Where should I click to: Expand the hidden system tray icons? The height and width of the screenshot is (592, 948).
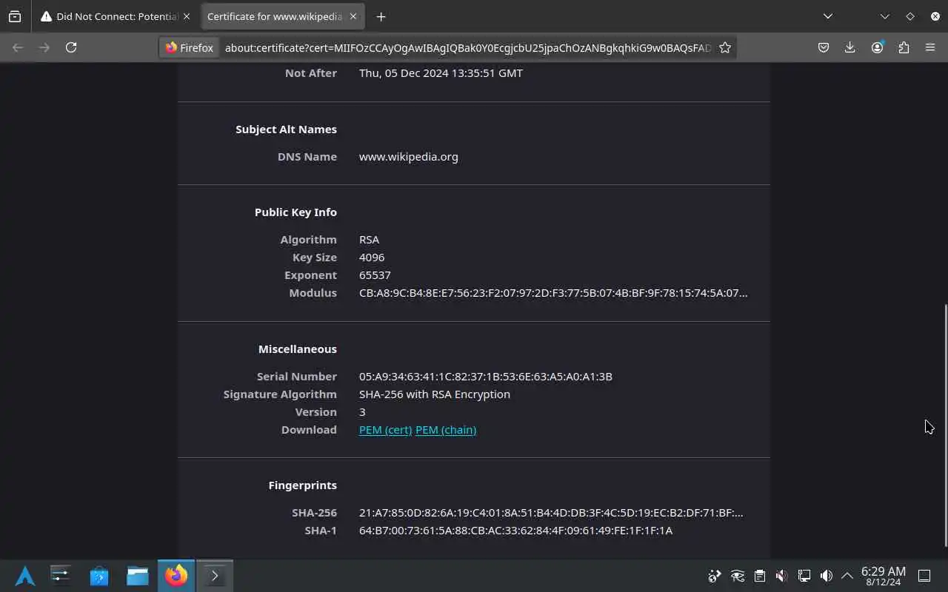point(847,576)
